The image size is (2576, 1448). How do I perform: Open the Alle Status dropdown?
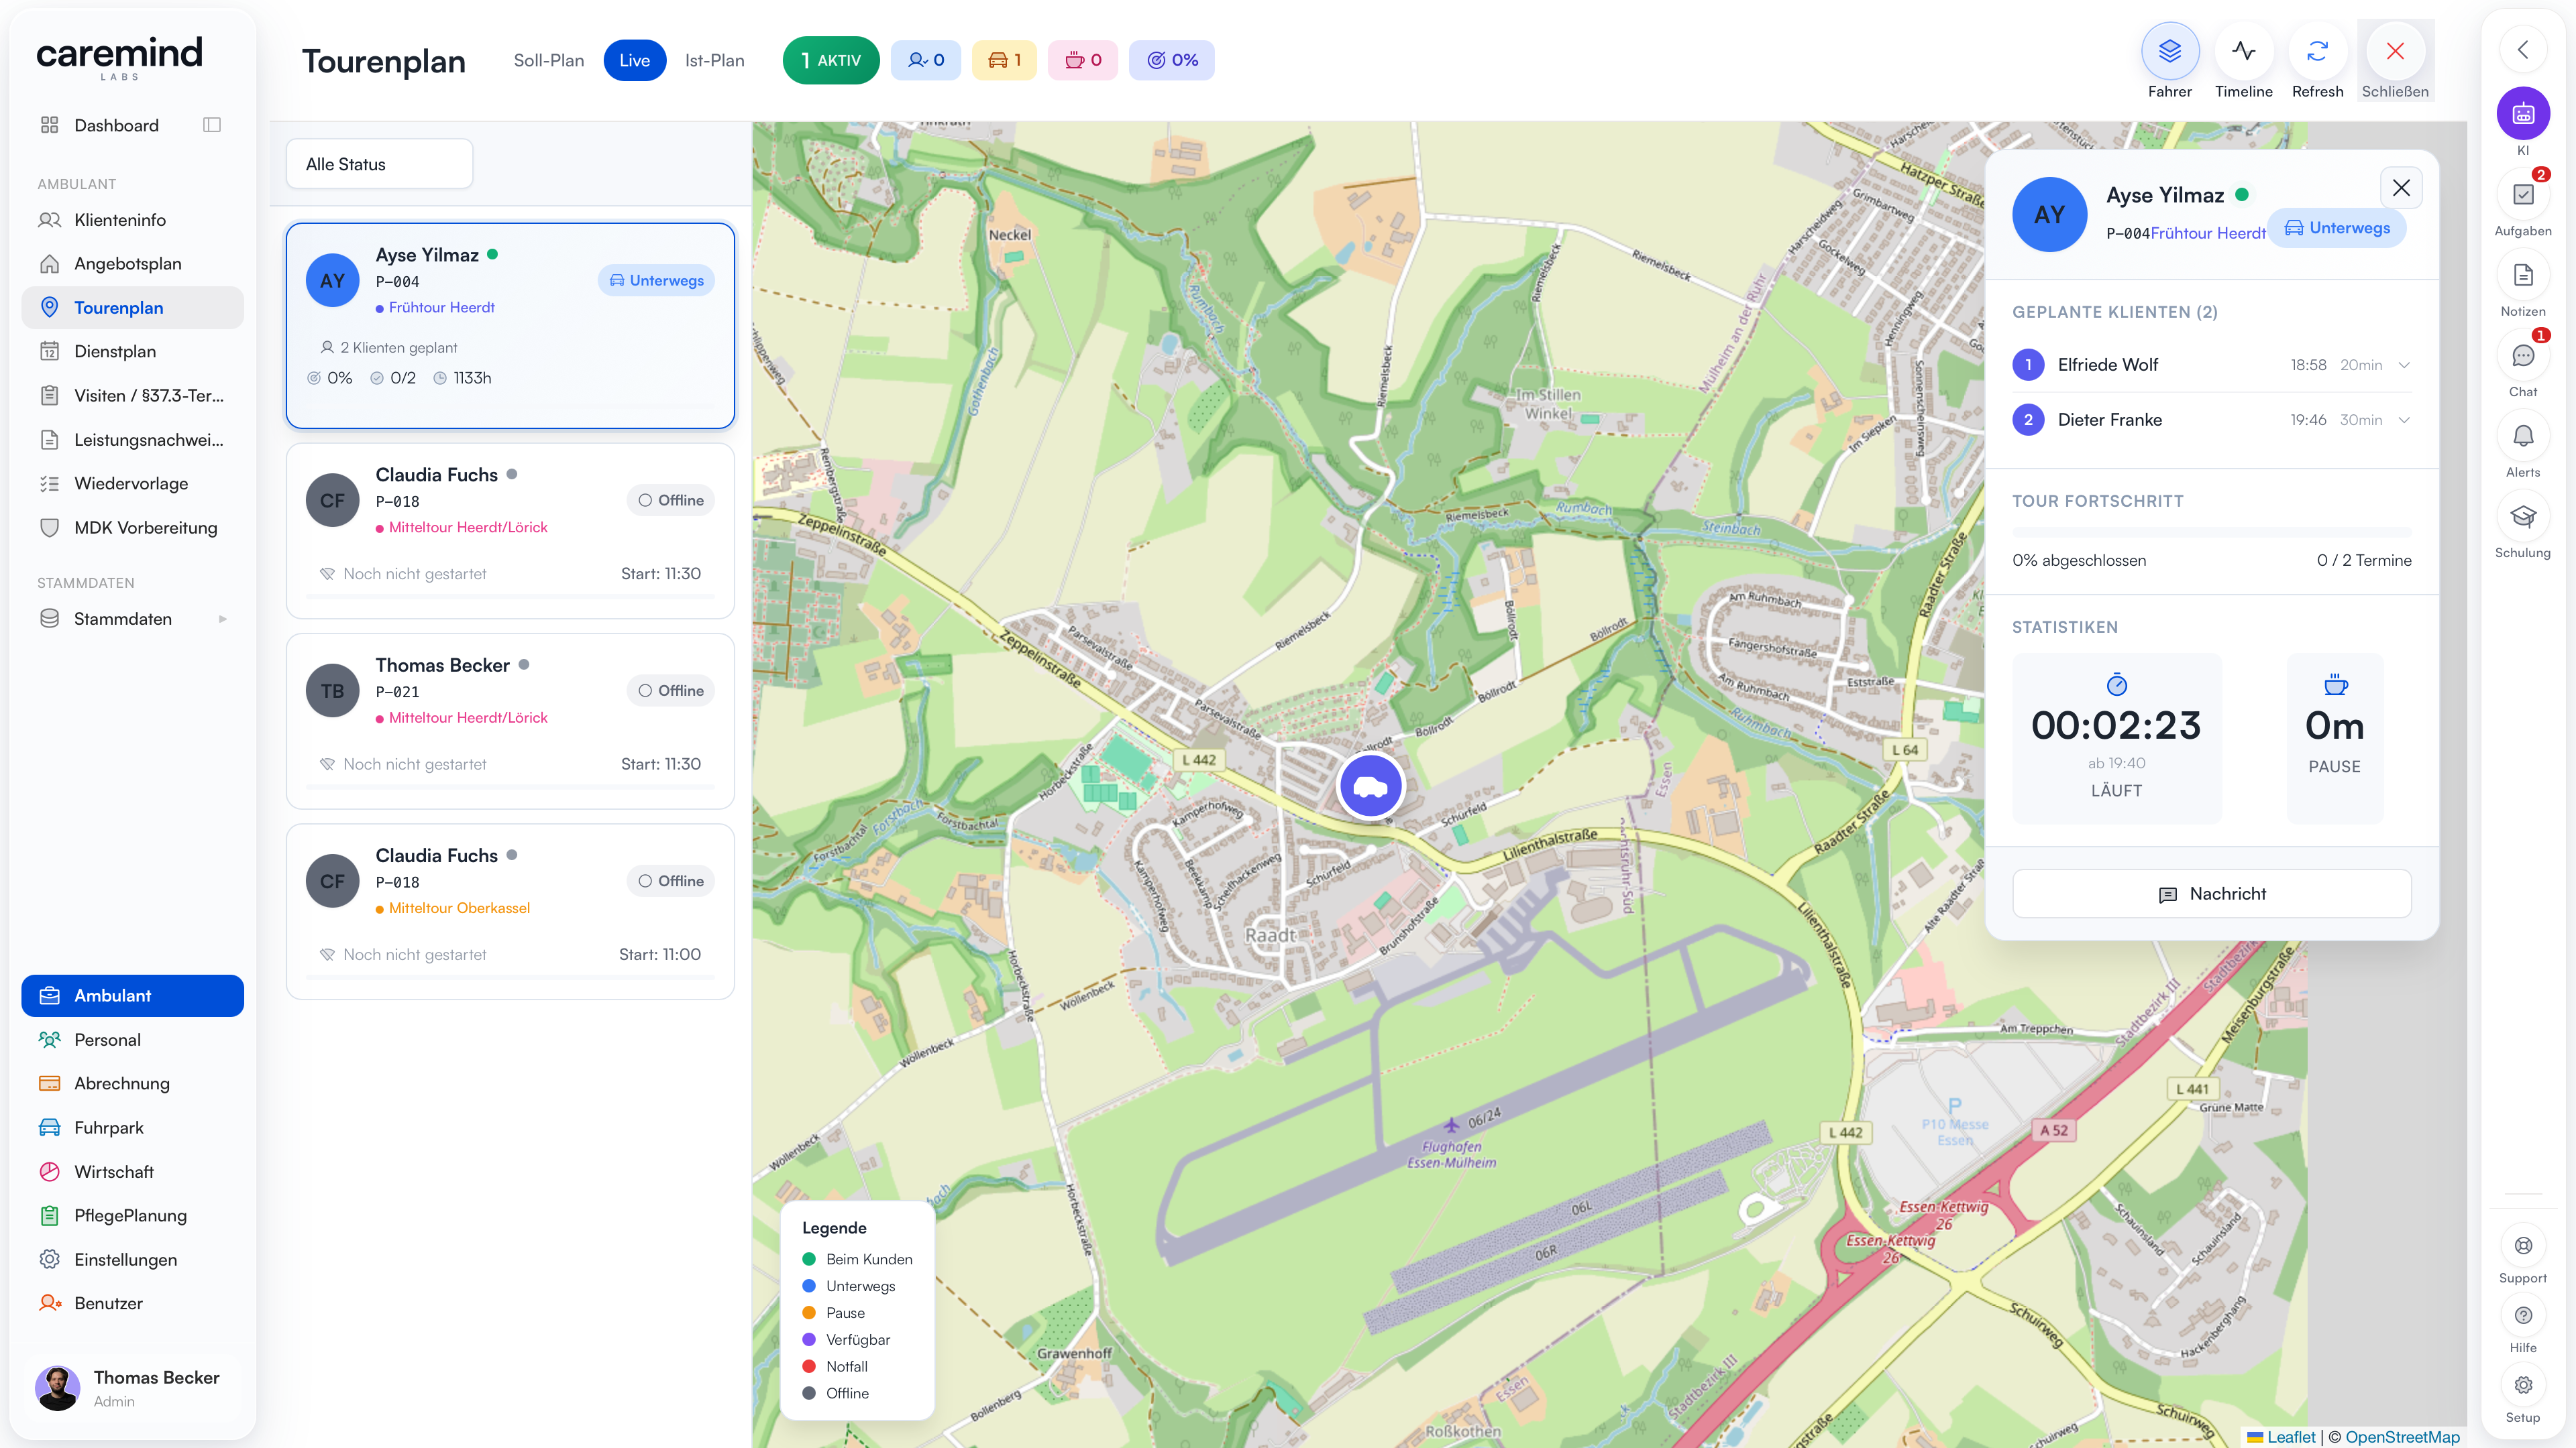[379, 164]
